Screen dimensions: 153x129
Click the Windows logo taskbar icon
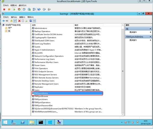pyautogui.click(x=50, y=122)
